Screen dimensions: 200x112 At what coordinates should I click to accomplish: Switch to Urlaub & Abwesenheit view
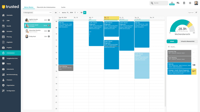click(187, 41)
